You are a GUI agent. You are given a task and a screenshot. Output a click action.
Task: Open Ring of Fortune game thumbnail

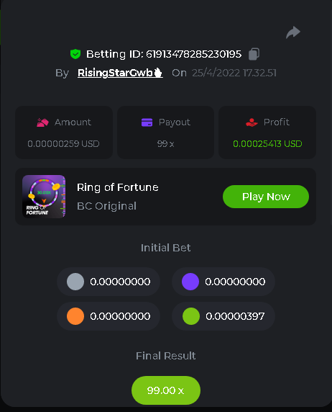coord(44,197)
